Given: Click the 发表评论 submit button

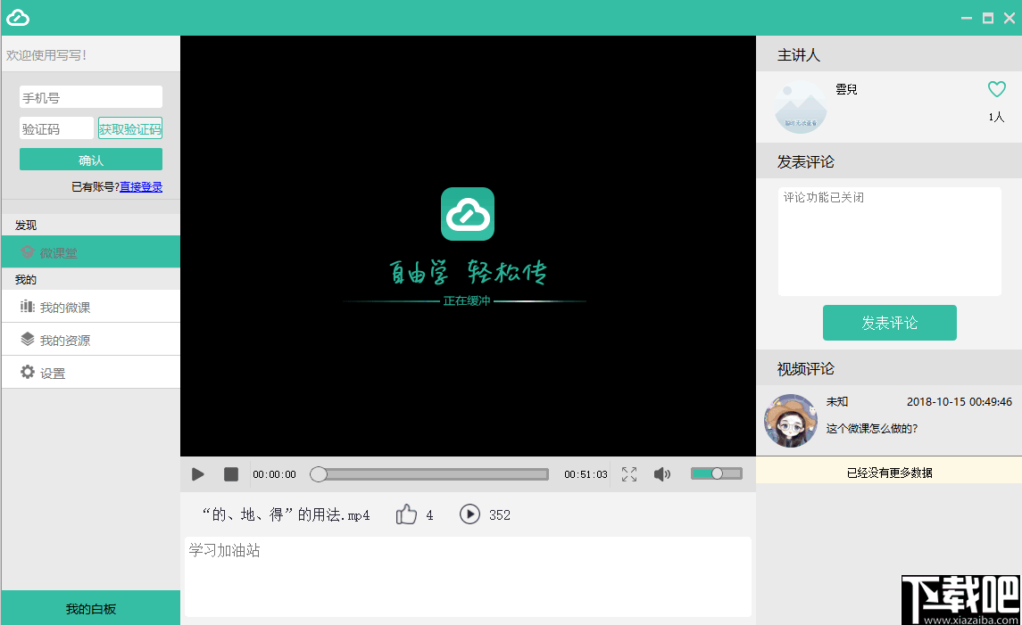Looking at the screenshot, I should (889, 323).
